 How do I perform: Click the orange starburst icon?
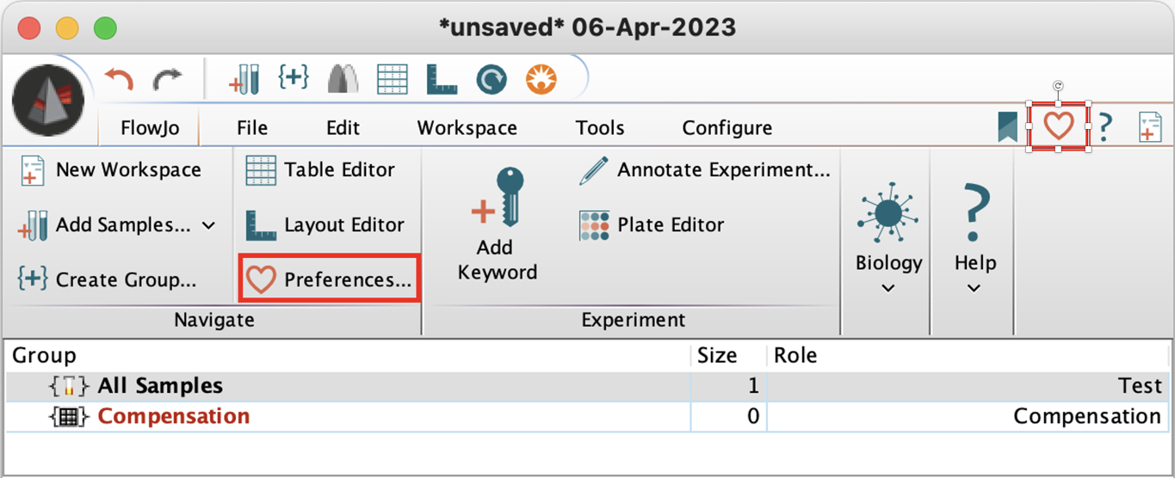541,80
